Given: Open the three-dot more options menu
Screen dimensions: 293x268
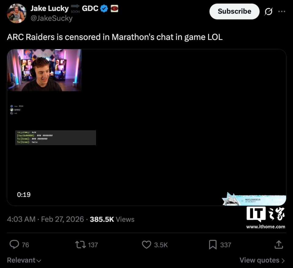Looking at the screenshot, I should pos(282,12).
